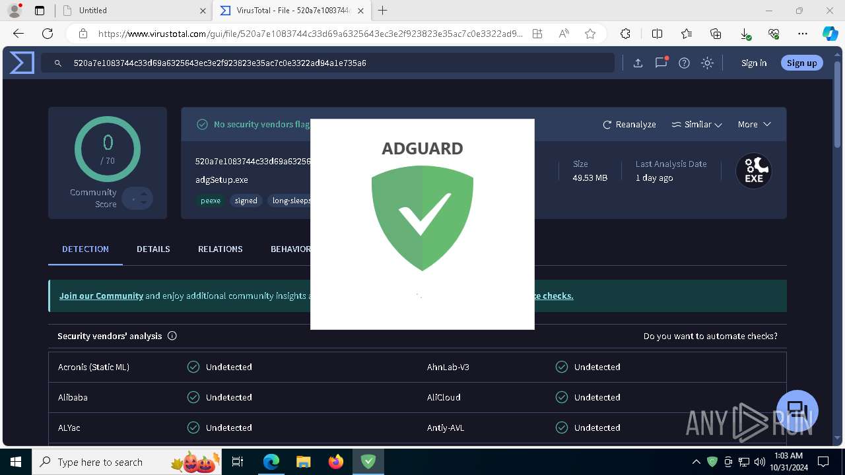Click the read aloud icon
Viewport: 845px width, 475px height.
tap(564, 34)
